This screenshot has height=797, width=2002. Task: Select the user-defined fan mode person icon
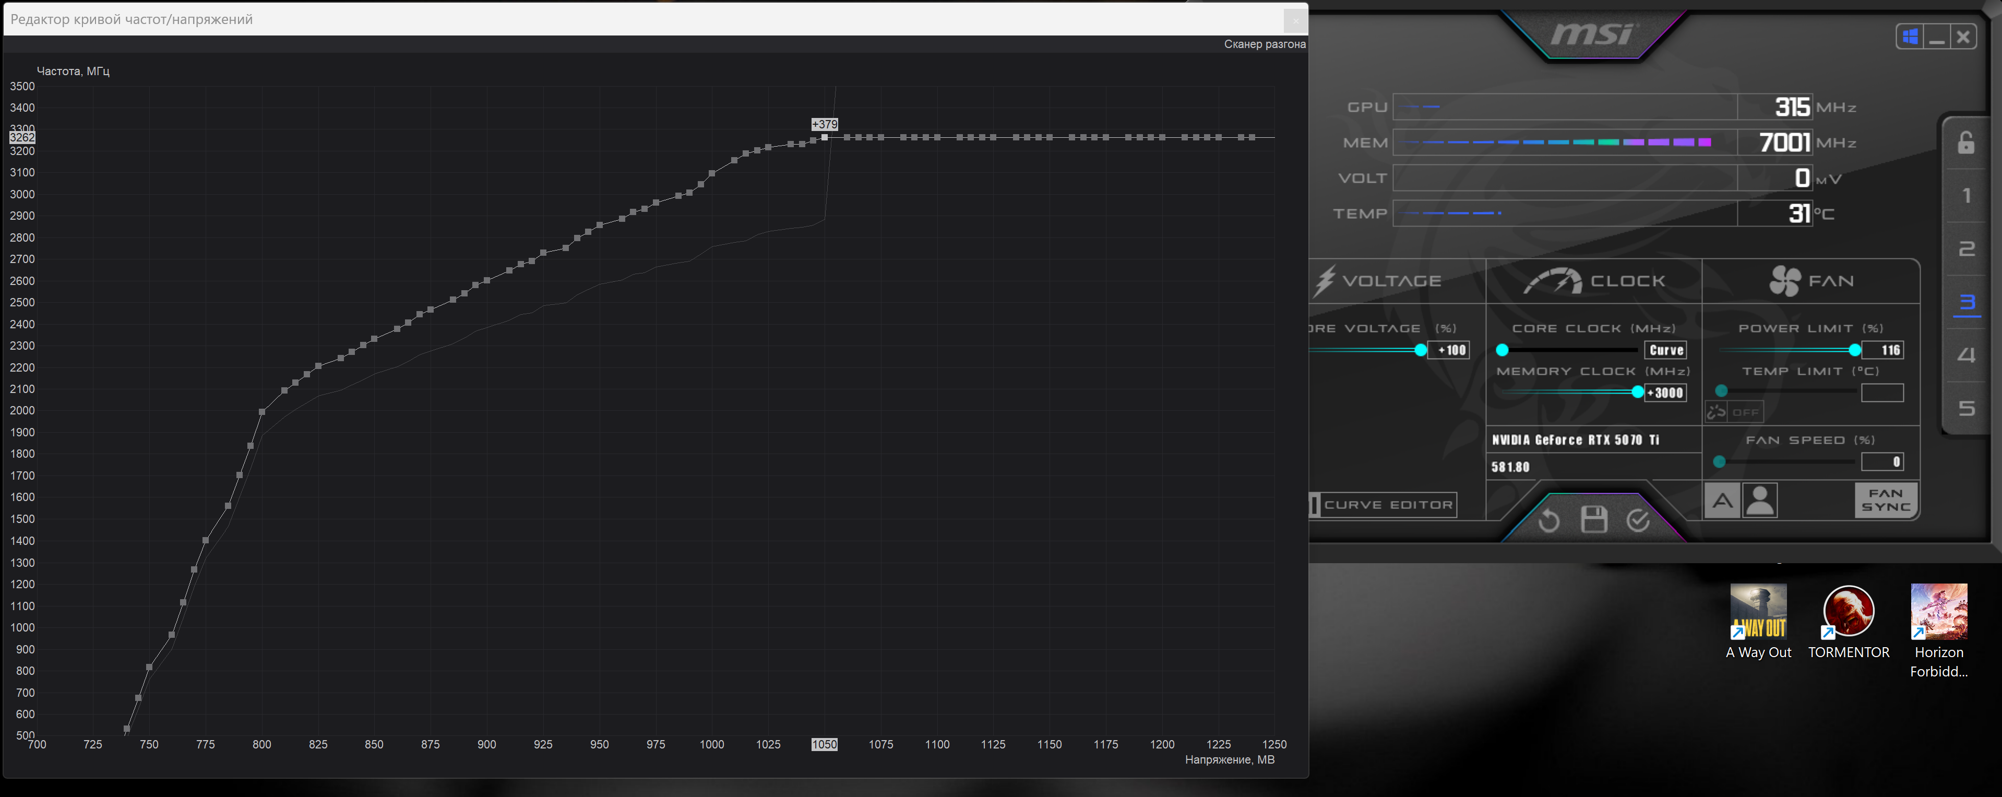(x=1759, y=501)
